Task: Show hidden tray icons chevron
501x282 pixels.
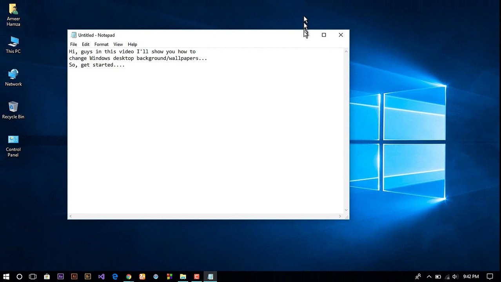Action: click(429, 277)
